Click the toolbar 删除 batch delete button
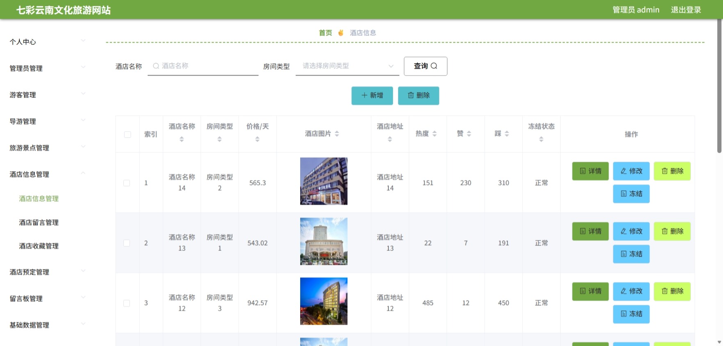Screen dimensions: 723x346 point(418,96)
